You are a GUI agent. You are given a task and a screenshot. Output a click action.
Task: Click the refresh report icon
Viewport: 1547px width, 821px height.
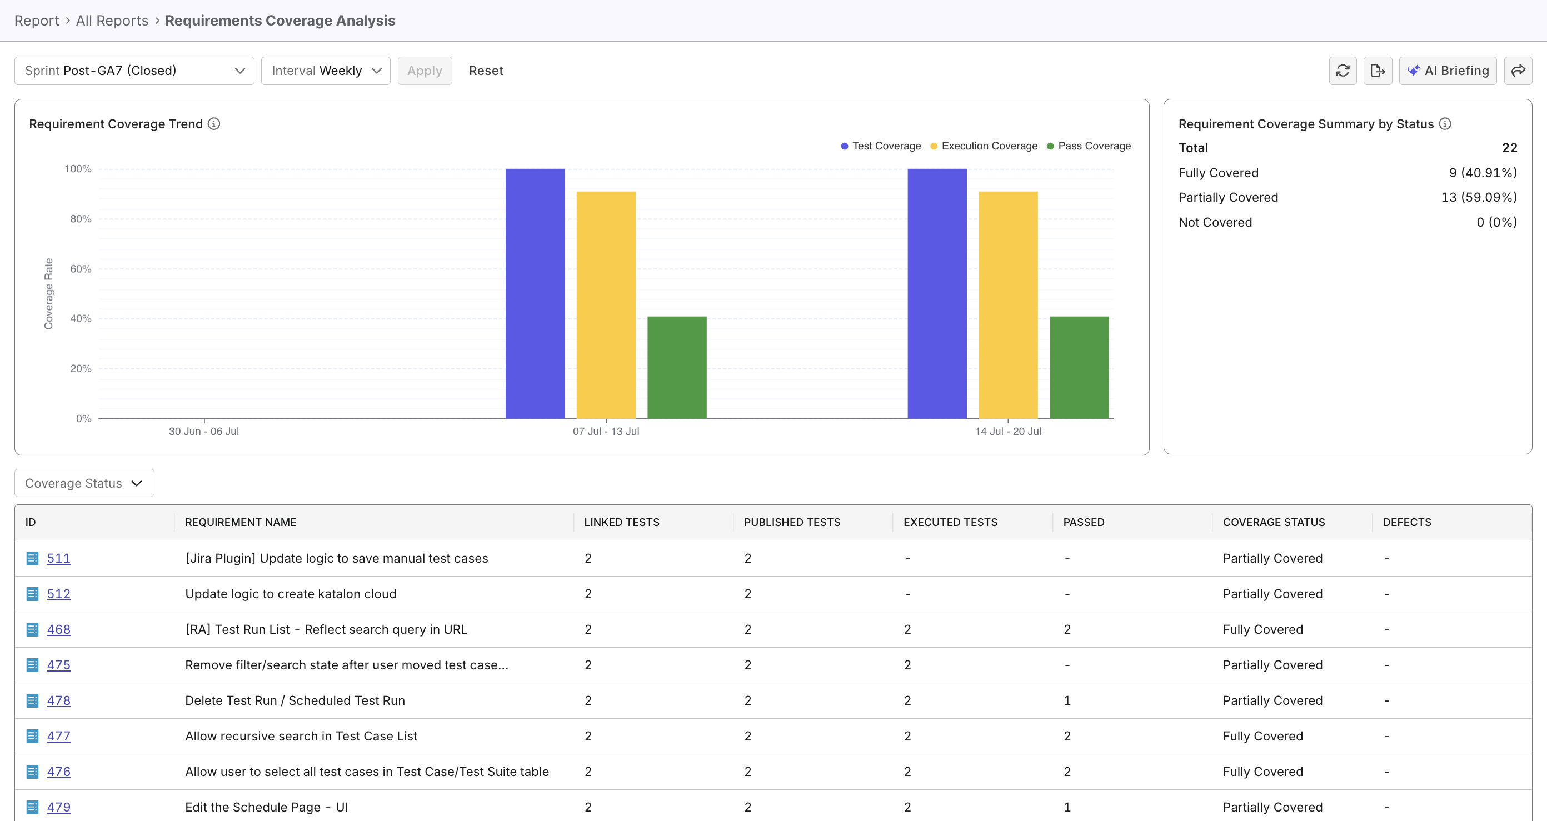(x=1343, y=70)
